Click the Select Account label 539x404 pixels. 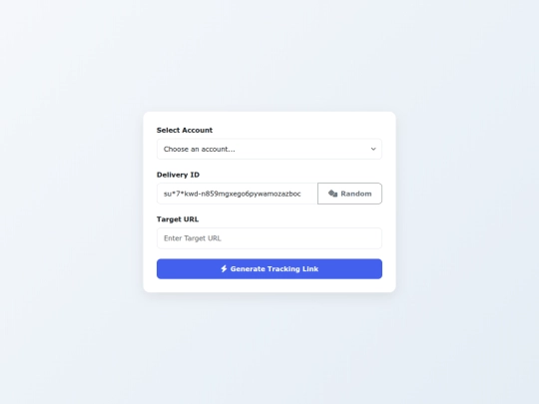click(x=185, y=131)
